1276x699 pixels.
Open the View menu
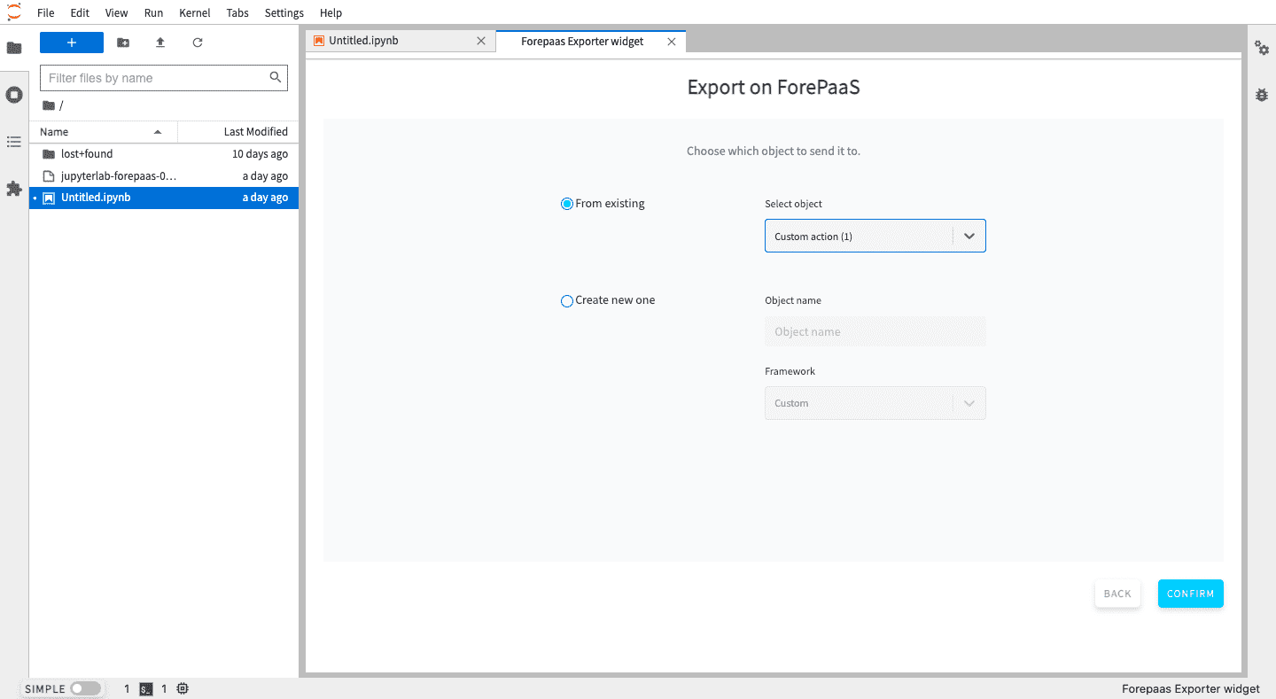116,13
